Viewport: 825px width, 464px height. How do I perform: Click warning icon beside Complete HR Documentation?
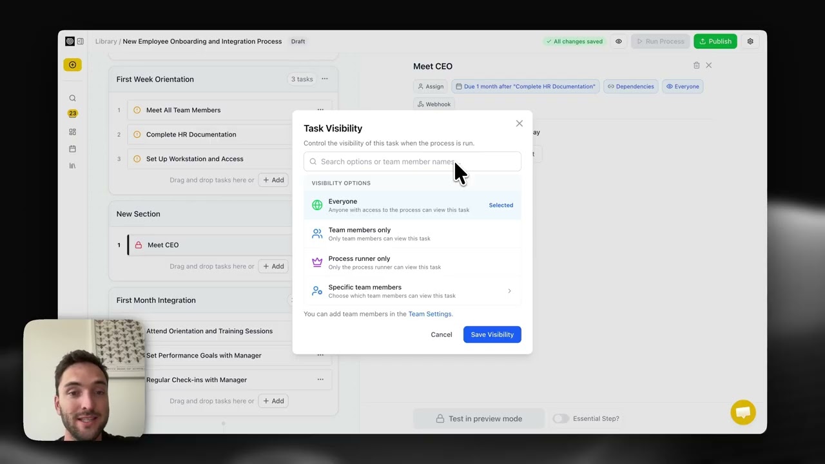click(137, 135)
